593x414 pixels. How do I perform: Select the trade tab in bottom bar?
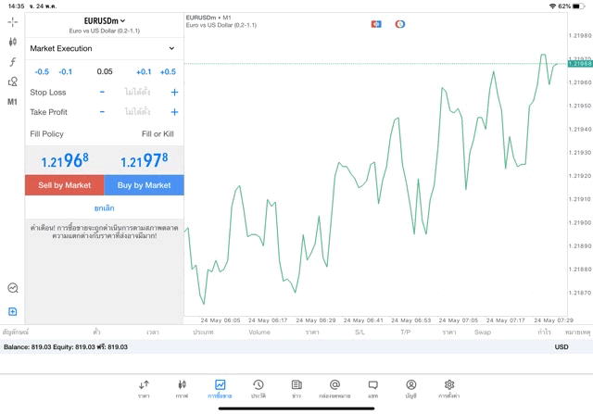(x=221, y=389)
